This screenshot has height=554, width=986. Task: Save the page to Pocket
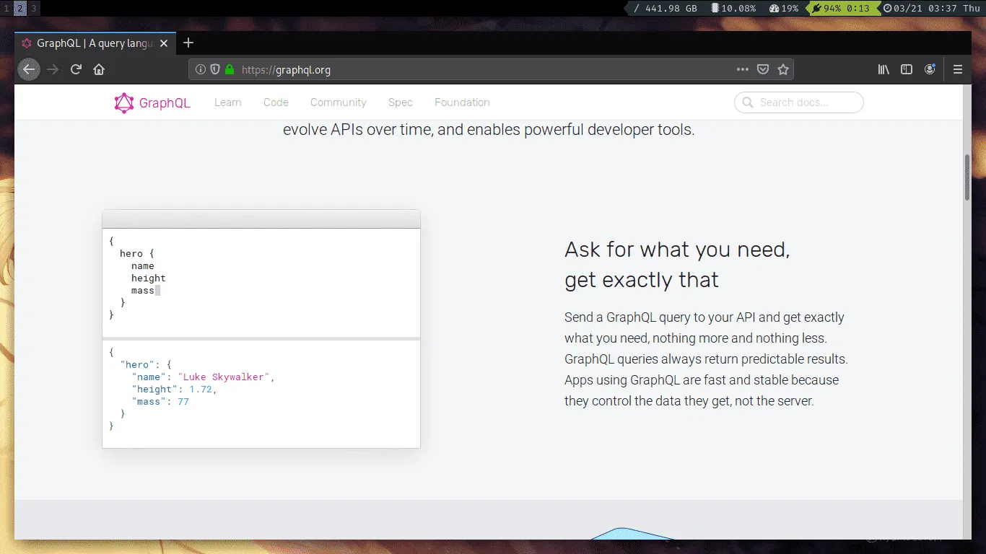click(x=763, y=69)
